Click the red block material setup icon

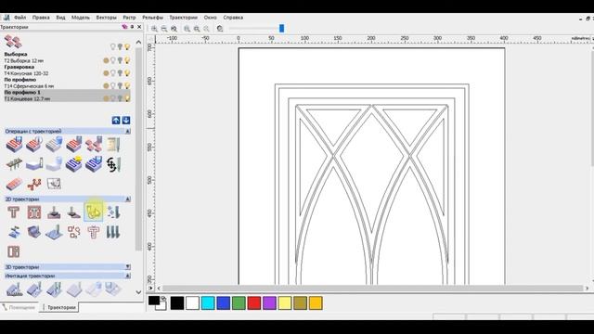(x=15, y=184)
